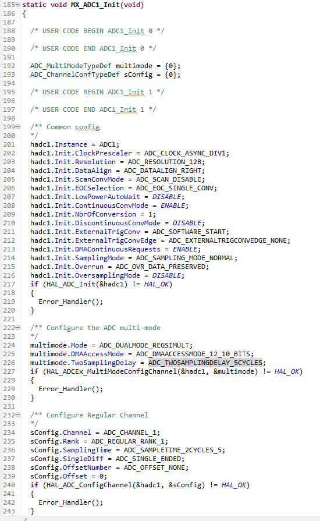This screenshot has height=521, width=320.
Task: Click the ADC_SINGLE_ENDED value
Action: 148,459
